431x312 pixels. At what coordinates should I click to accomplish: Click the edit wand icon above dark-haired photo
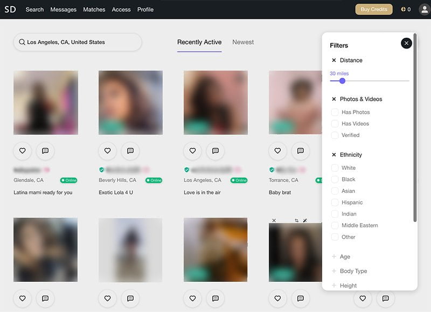coord(305,220)
